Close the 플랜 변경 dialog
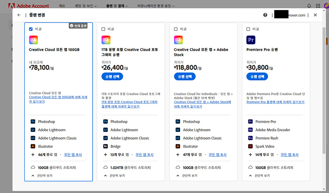Image resolution: width=329 pixels, height=193 pixels. coord(315,15)
